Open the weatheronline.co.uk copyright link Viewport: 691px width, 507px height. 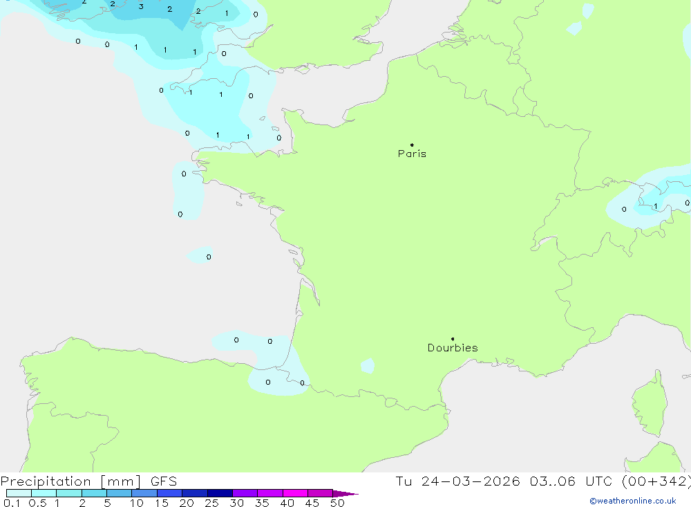633,501
